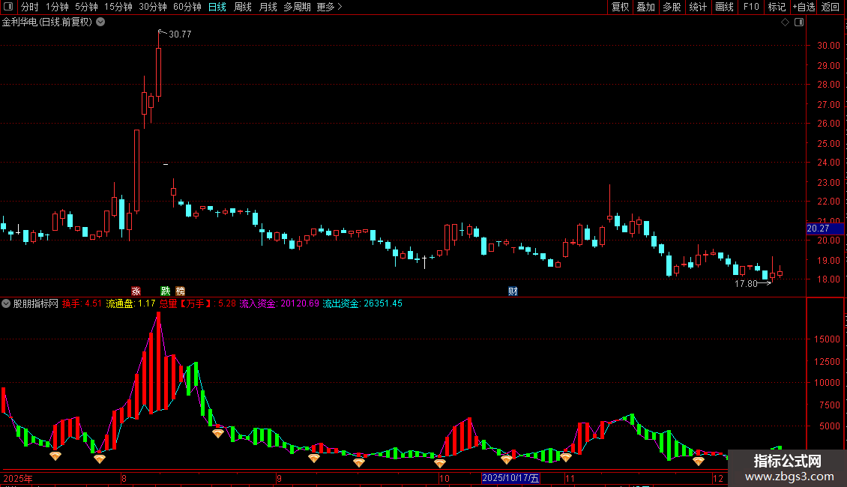This screenshot has height=487, width=847.
Task: Click the 2025年 label on time axis
Action: 18,478
